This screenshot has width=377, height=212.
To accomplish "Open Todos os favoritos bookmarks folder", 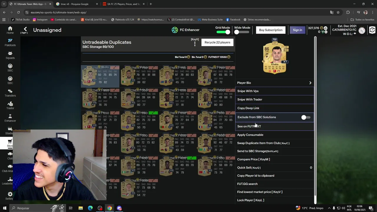I will [x=362, y=20].
